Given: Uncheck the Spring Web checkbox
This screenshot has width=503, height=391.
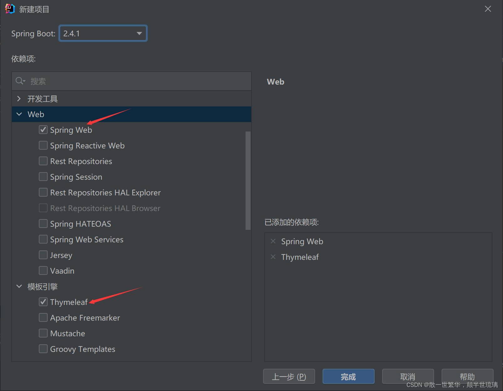Looking at the screenshot, I should (x=43, y=130).
